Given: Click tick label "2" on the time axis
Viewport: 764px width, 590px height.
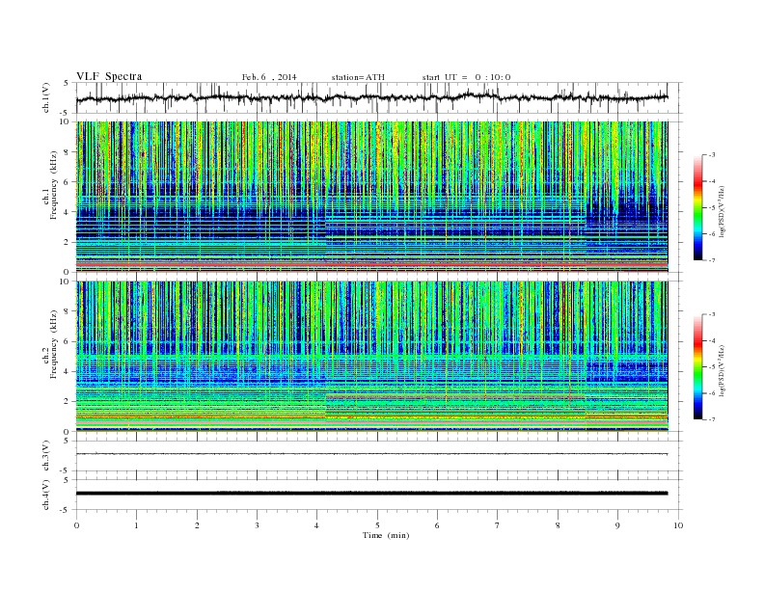Looking at the screenshot, I should 197,525.
